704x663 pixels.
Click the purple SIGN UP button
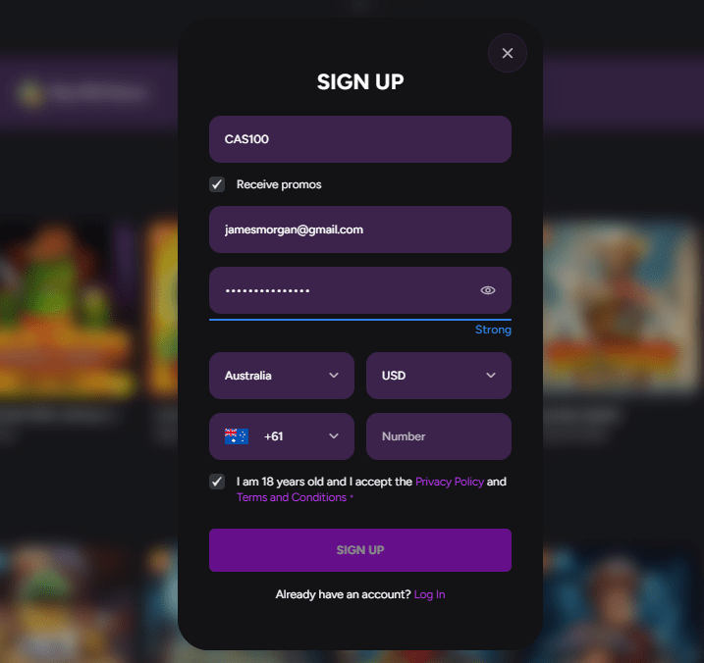[x=360, y=550]
